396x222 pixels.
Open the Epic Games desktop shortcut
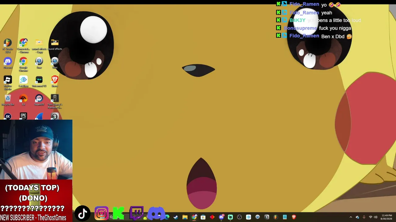coord(24,116)
